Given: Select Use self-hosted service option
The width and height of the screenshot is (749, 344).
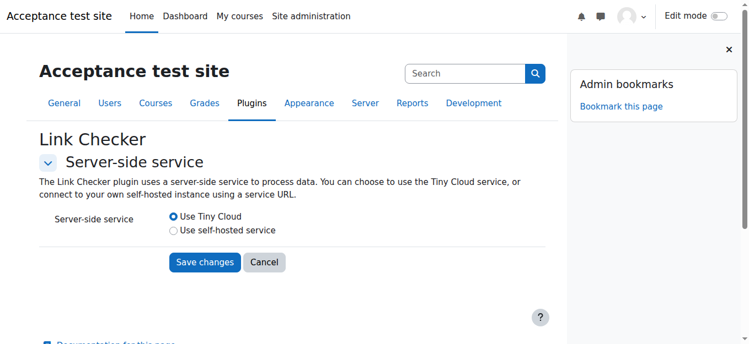Looking at the screenshot, I should [174, 231].
